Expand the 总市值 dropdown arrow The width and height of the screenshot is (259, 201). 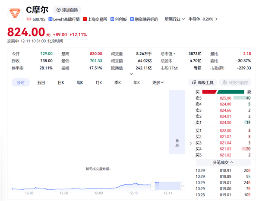(x=174, y=53)
